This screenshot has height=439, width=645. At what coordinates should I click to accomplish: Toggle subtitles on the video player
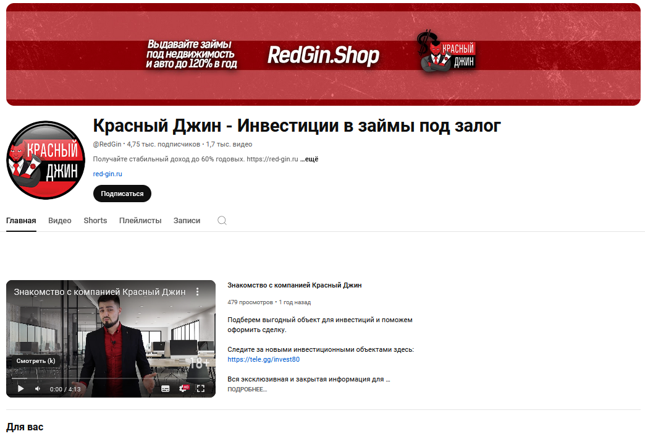[x=166, y=389]
